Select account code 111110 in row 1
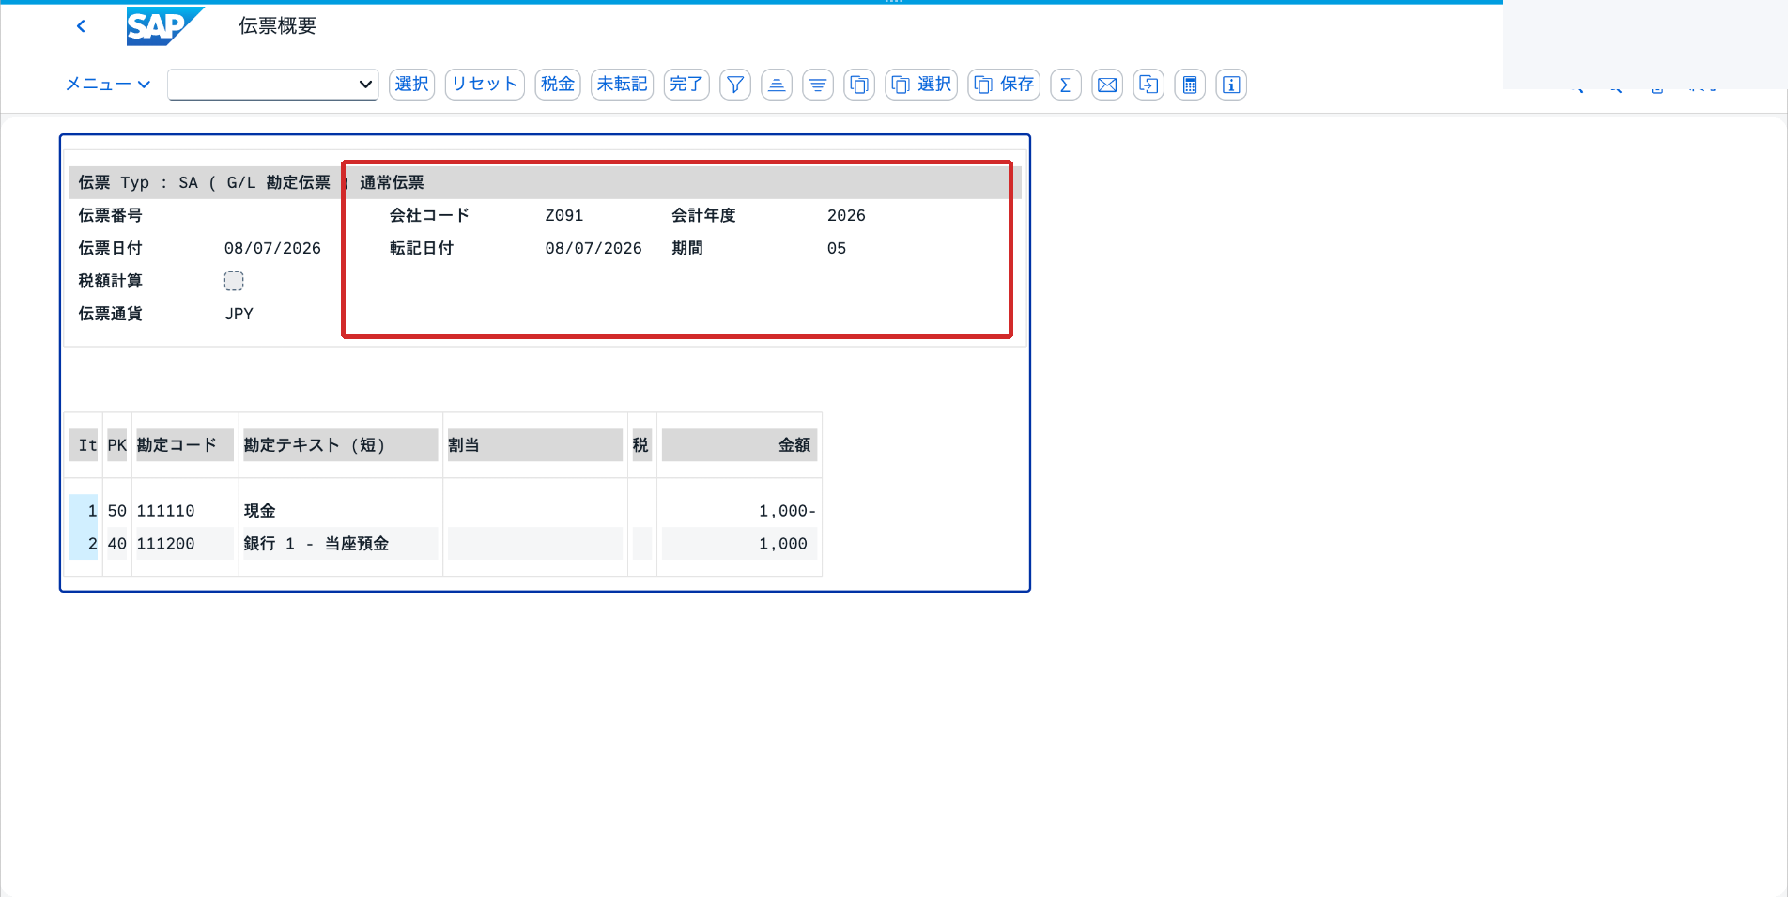 (166, 511)
